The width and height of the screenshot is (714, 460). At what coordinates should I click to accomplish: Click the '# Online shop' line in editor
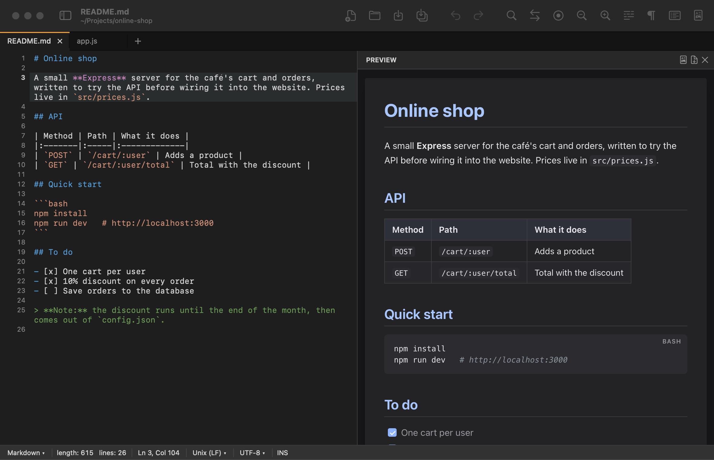pos(65,58)
